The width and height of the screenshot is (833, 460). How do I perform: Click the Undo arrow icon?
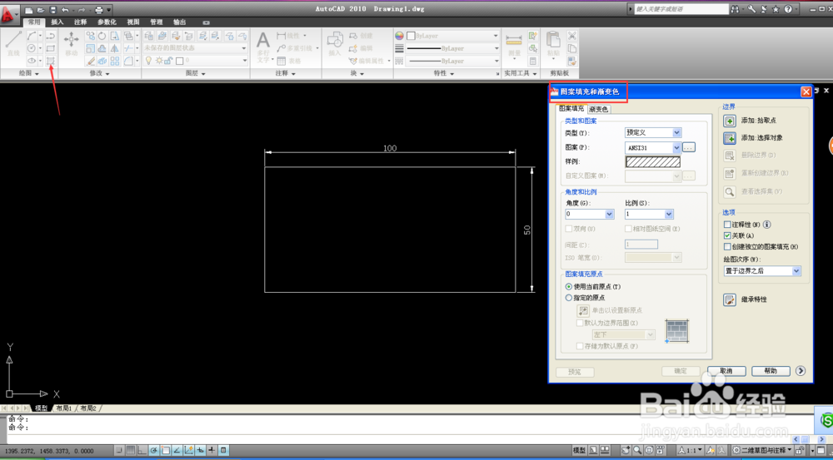[x=65, y=9]
